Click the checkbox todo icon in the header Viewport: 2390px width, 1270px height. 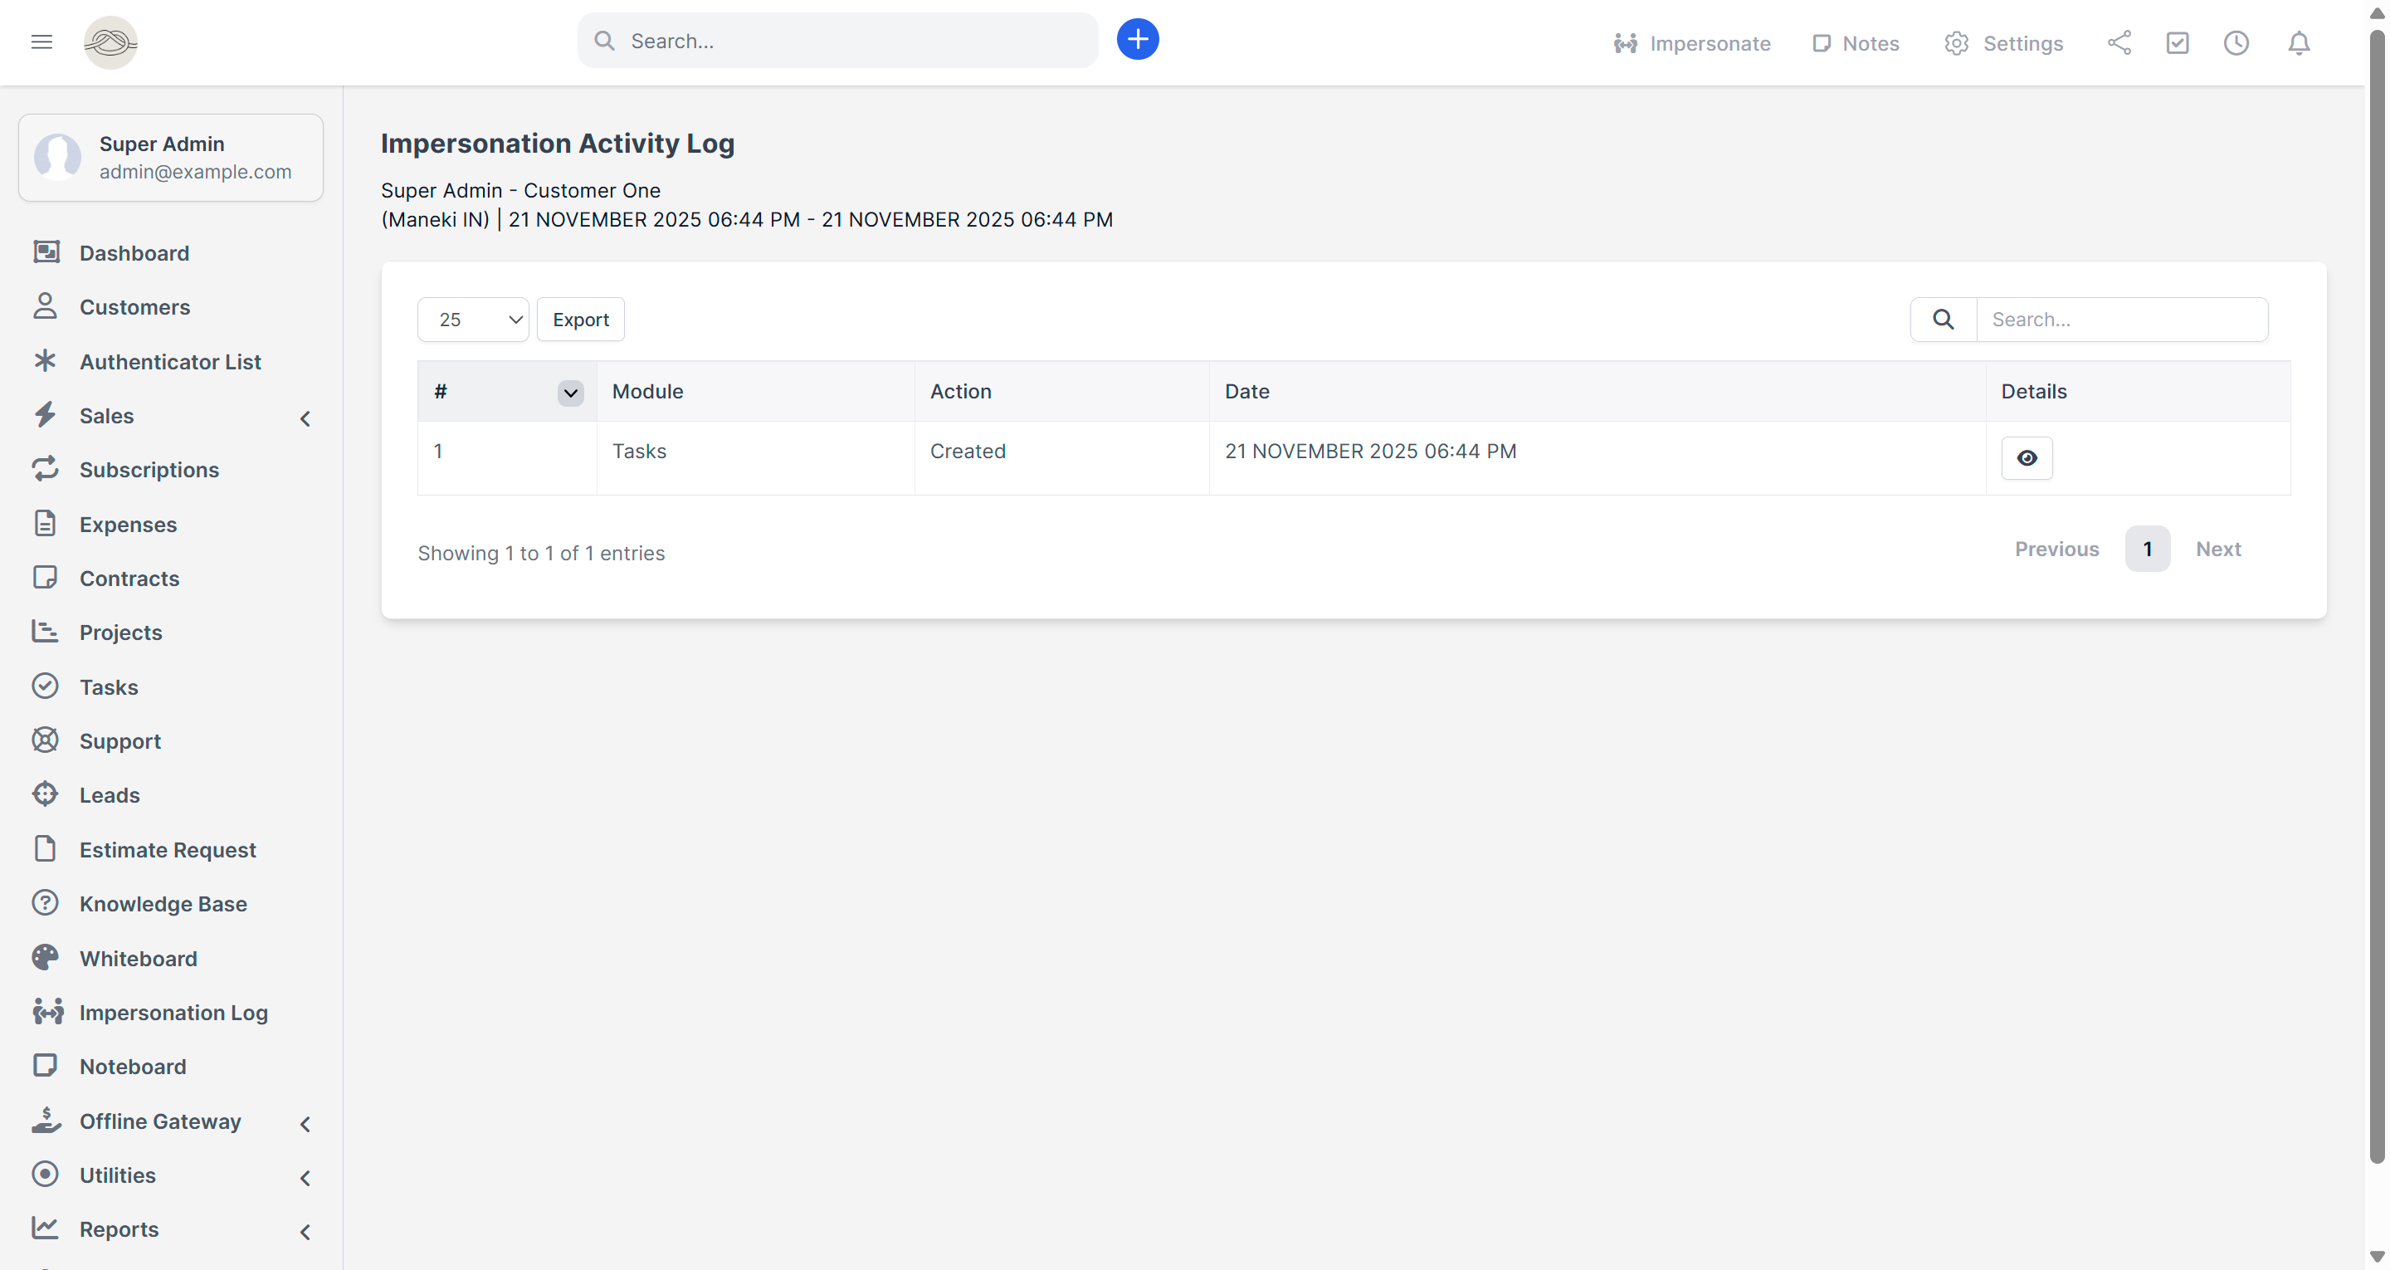pyautogui.click(x=2177, y=42)
